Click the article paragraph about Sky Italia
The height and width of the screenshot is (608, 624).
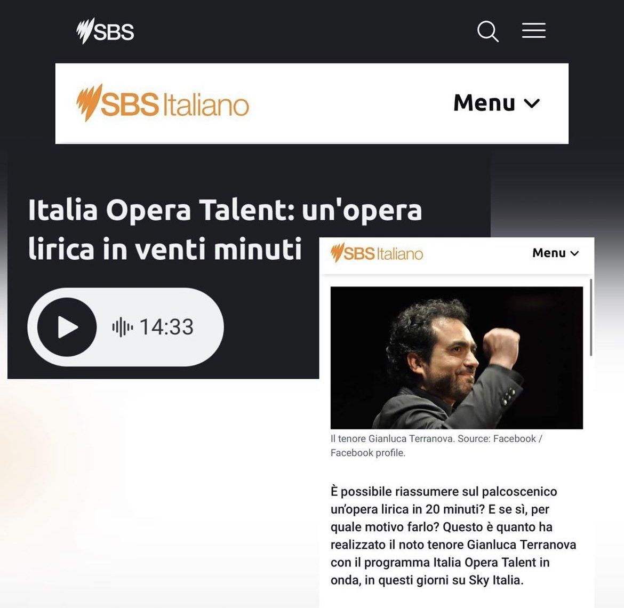click(453, 536)
